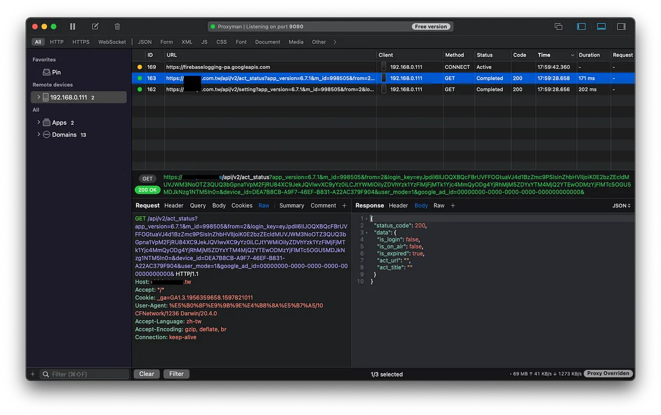Click the Proxy Overriden status badge
Image resolution: width=661 pixels, height=415 pixels.
pyautogui.click(x=608, y=374)
